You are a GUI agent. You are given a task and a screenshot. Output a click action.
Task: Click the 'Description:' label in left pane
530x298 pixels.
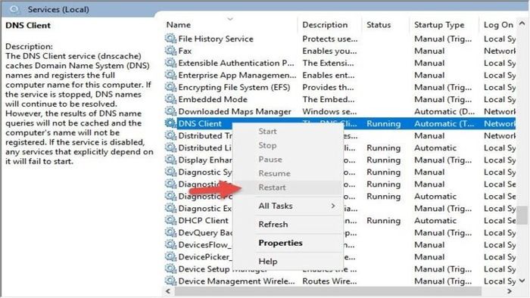coord(29,46)
